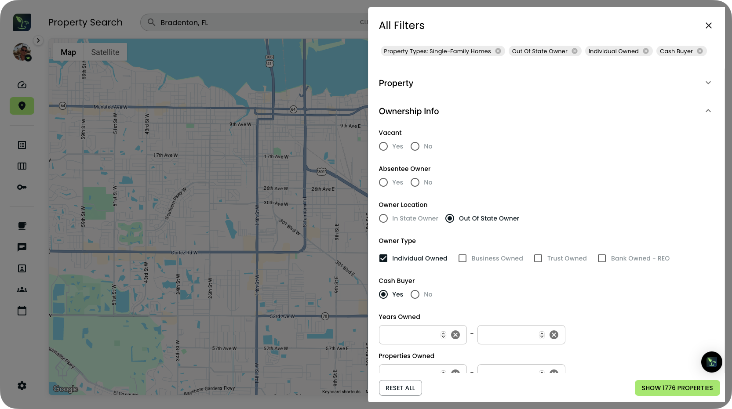Viewport: 732px width, 409px height.
Task: Click the RESET ALL button
Action: [x=400, y=388]
